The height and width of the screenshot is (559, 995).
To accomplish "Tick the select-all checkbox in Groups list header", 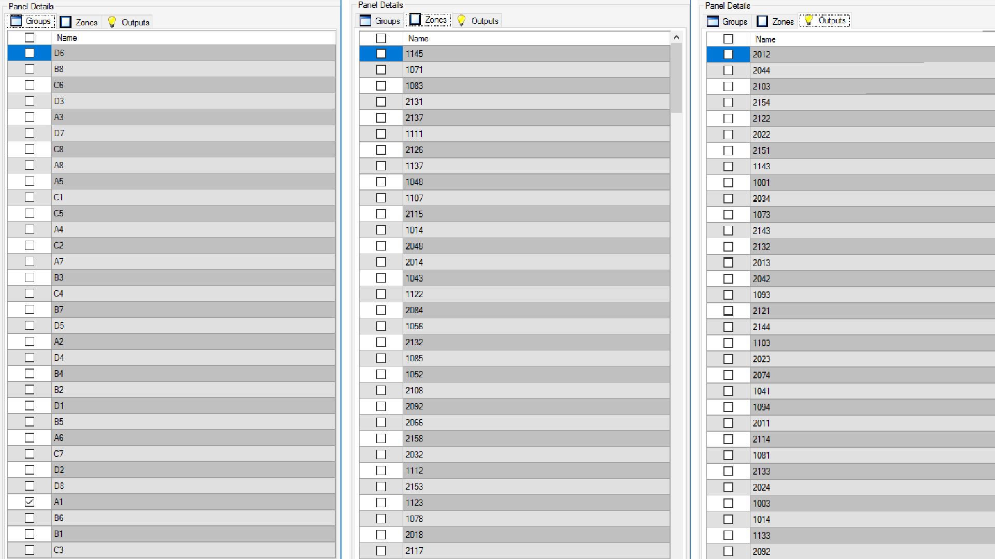I will tap(30, 37).
